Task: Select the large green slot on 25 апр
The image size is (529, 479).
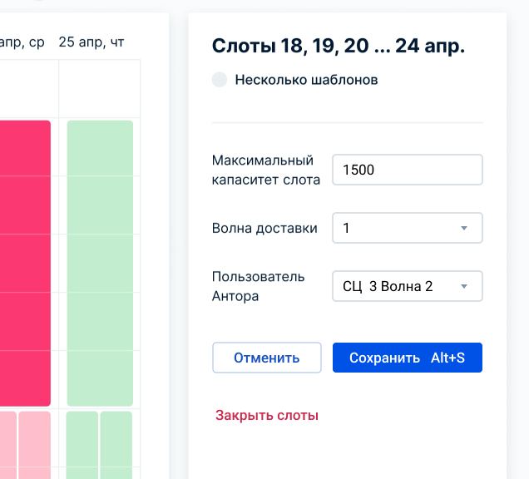Action: click(x=100, y=263)
